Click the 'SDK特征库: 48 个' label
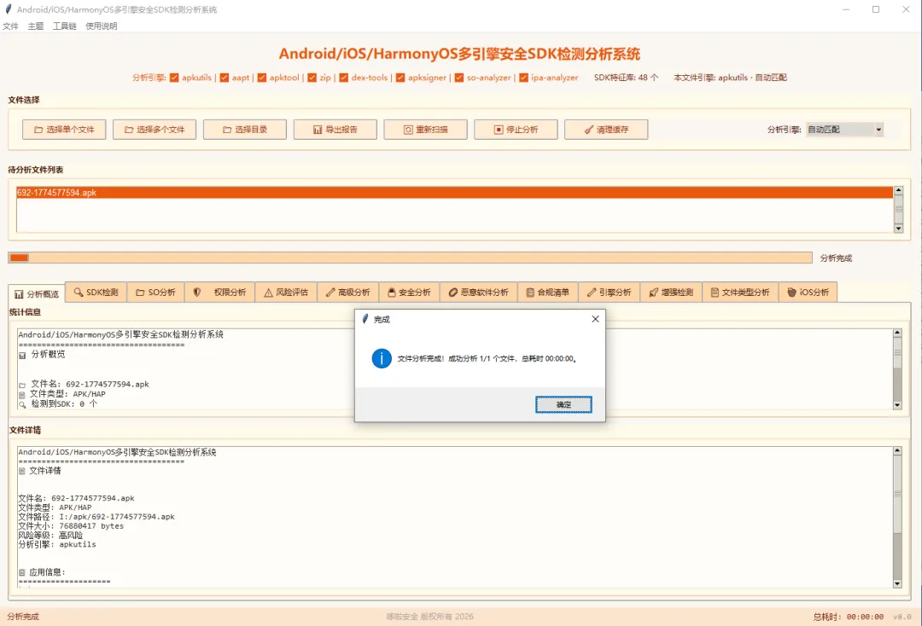The image size is (922, 626). coord(627,78)
